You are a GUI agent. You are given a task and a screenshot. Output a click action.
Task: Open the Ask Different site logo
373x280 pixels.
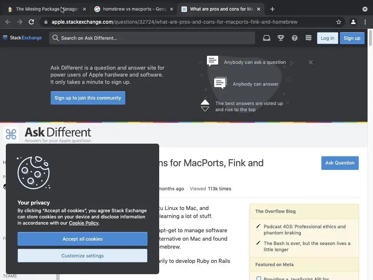point(47,135)
